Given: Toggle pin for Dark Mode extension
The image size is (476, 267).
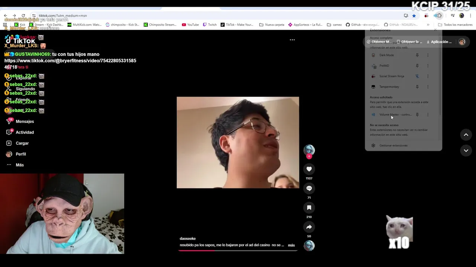Looking at the screenshot, I should tap(417, 55).
